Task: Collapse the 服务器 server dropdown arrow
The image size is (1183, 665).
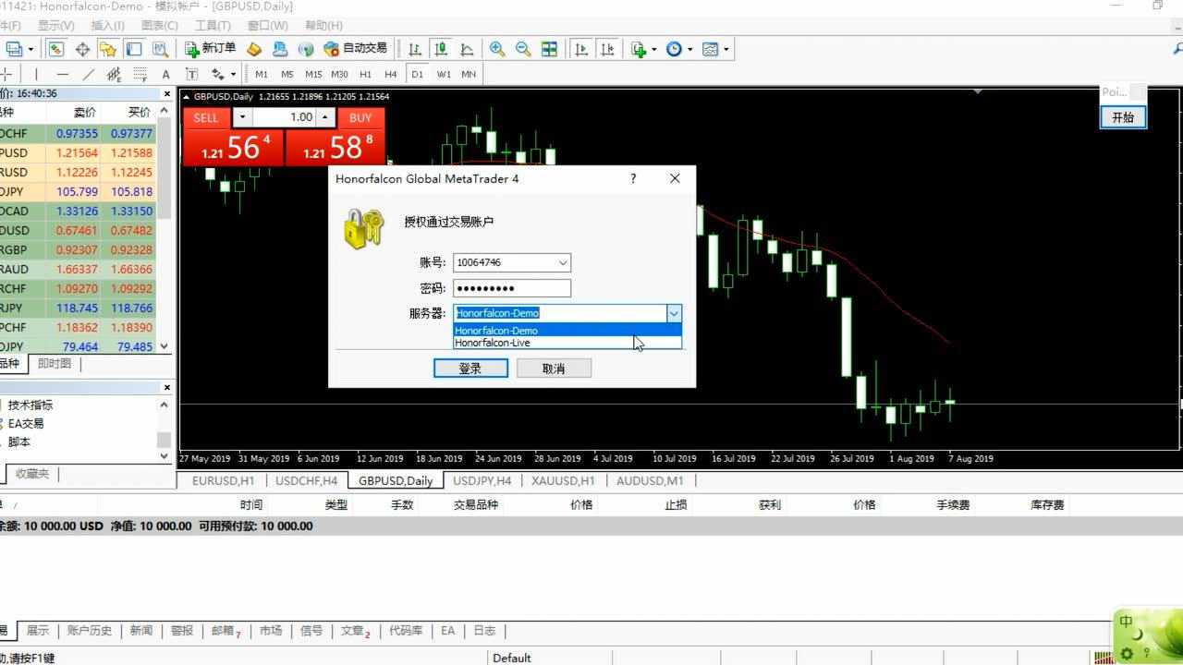Action: click(x=674, y=313)
